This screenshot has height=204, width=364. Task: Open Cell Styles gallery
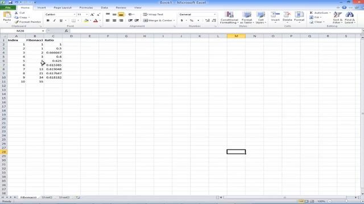[x=260, y=18]
